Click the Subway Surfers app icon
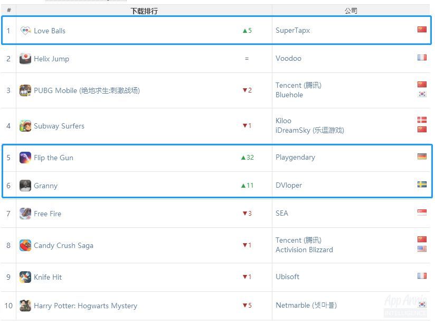 point(25,126)
